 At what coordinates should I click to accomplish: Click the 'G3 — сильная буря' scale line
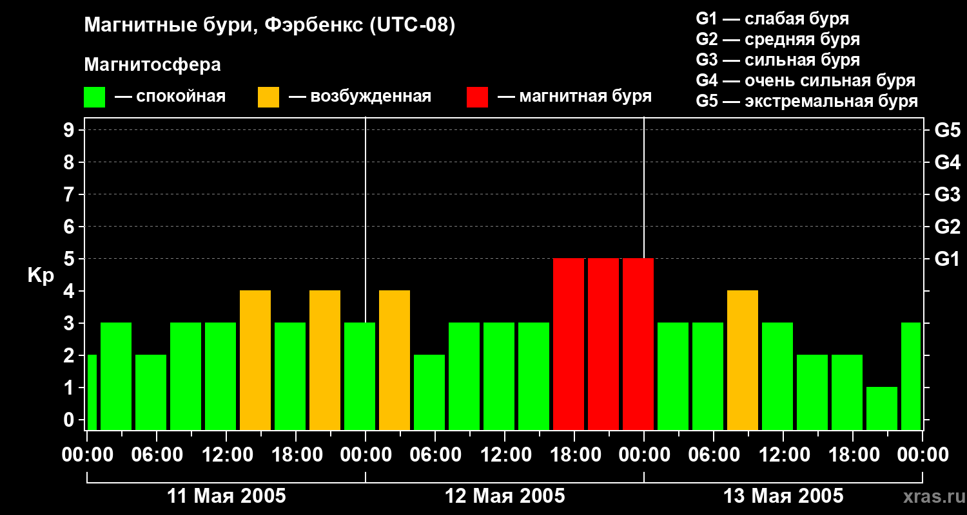(x=777, y=60)
